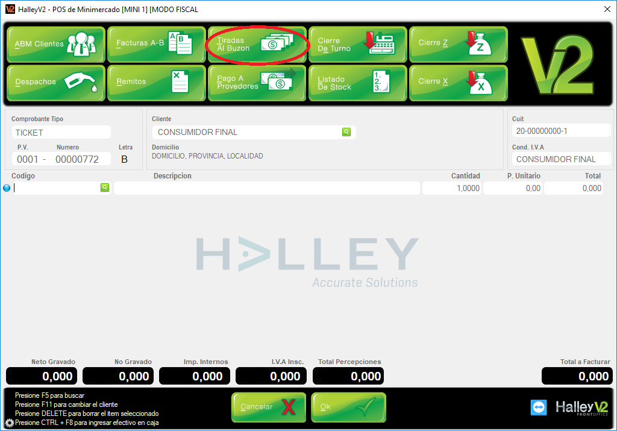The height and width of the screenshot is (431, 617).
Task: Open Despachos fuel dispatch button
Action: point(56,83)
